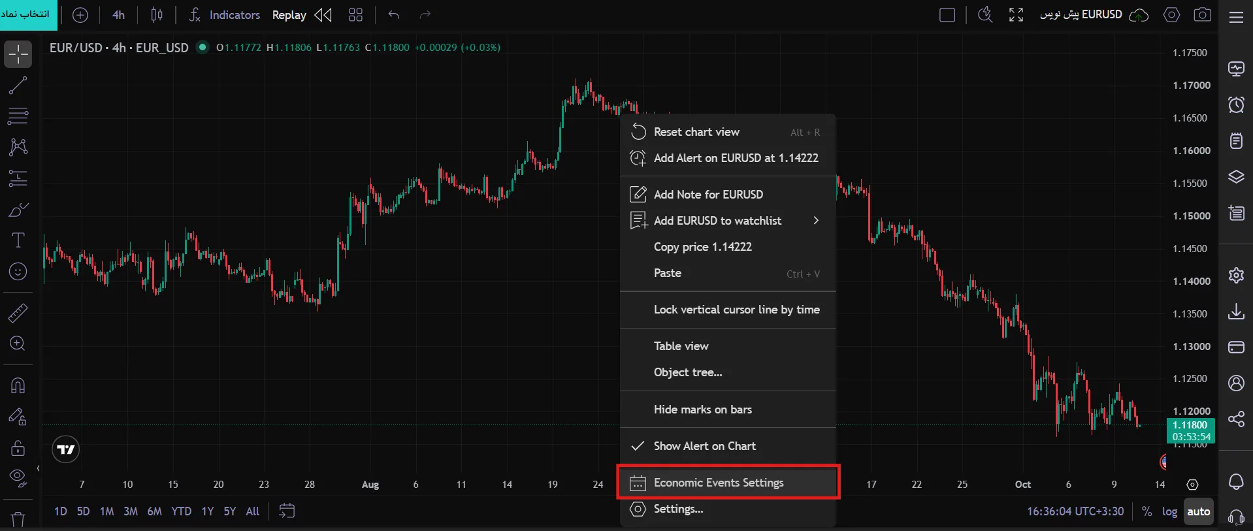Activate the zoom in tool
The image size is (1253, 531).
(x=18, y=344)
